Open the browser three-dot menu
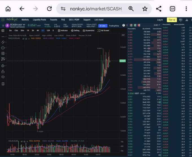Viewport: 192px width, 157px height. point(186,9)
